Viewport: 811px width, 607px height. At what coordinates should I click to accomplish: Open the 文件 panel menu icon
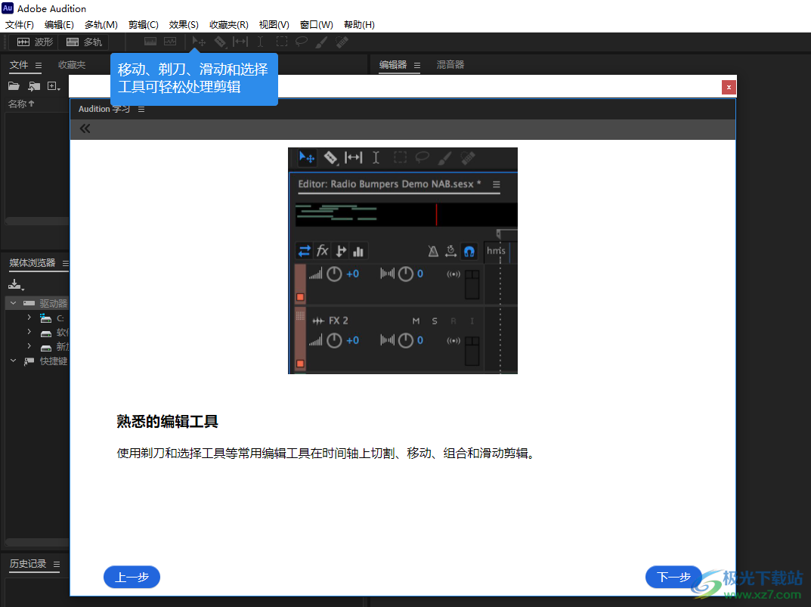[38, 65]
